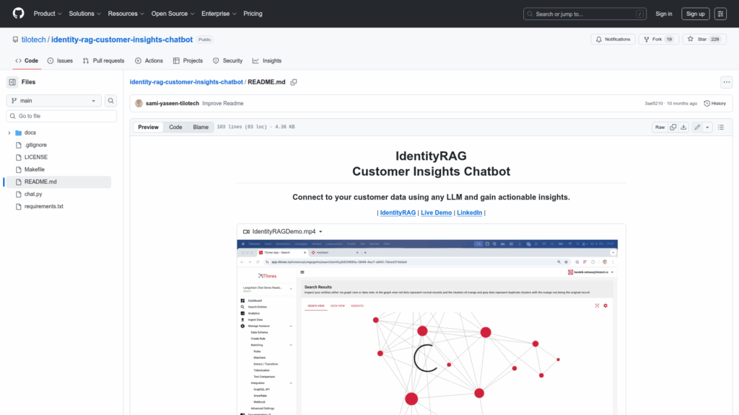Screen dimensions: 739x415
Task: Open the LinkedIn link
Action: (469, 213)
